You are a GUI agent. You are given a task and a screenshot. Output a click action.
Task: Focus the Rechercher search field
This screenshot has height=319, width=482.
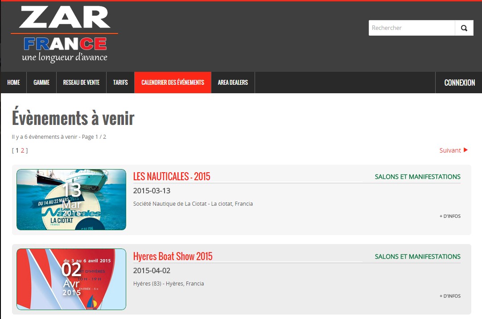[x=412, y=28]
